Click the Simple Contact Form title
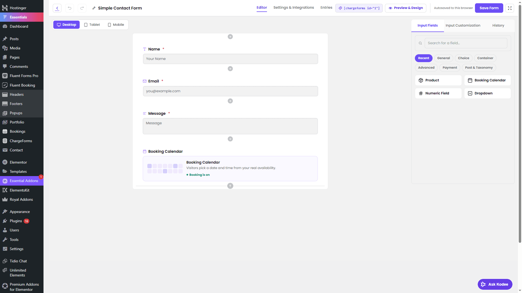The width and height of the screenshot is (522, 293). (x=120, y=8)
